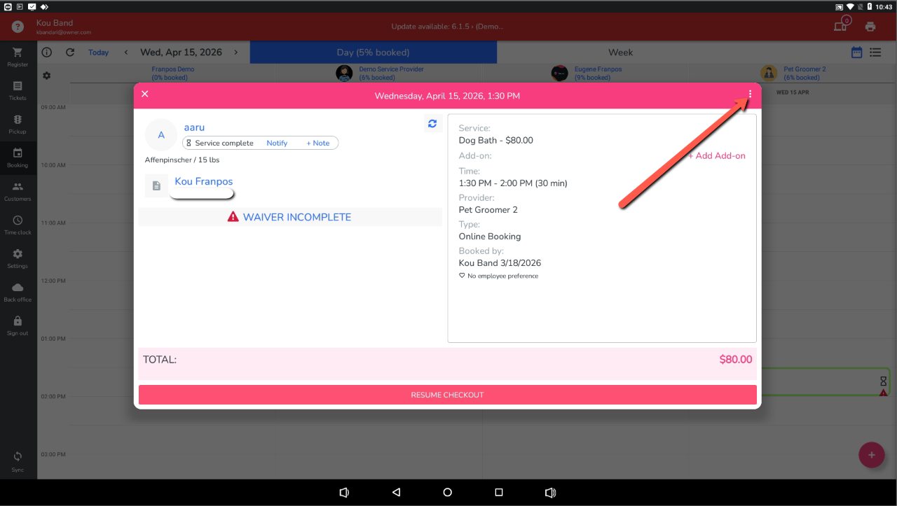897x506 pixels.
Task: Go to previous day chevron arrow
Action: (126, 52)
